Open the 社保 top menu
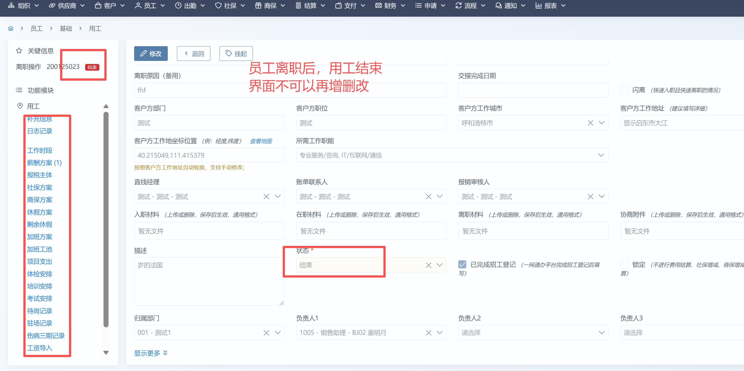The width and height of the screenshot is (744, 371). click(230, 6)
